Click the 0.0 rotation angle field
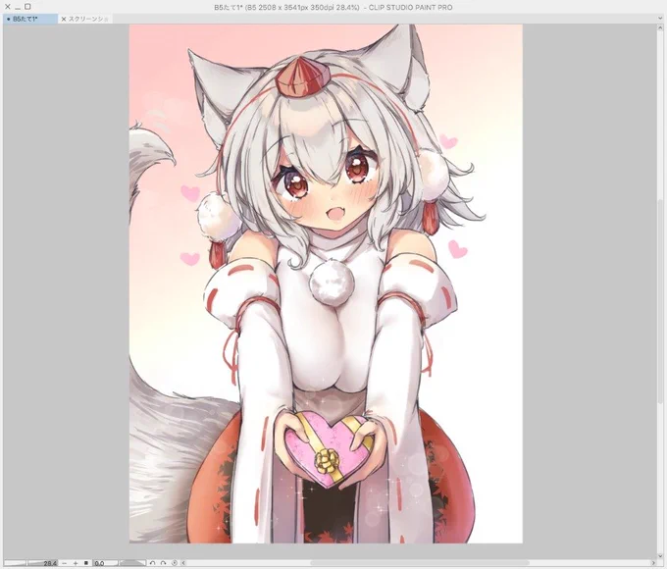 pyautogui.click(x=105, y=563)
